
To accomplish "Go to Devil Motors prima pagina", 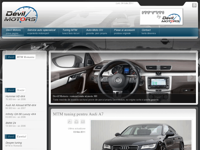I will (13, 32).
